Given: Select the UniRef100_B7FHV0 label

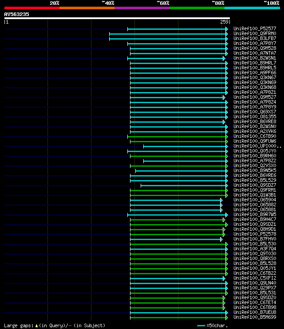Looking at the screenshot, I should coord(255,239).
